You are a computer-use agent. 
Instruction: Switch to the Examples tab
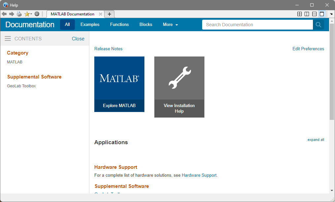click(x=90, y=25)
